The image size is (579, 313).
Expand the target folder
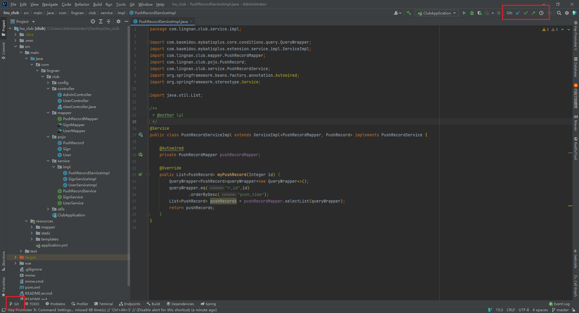[15, 257]
